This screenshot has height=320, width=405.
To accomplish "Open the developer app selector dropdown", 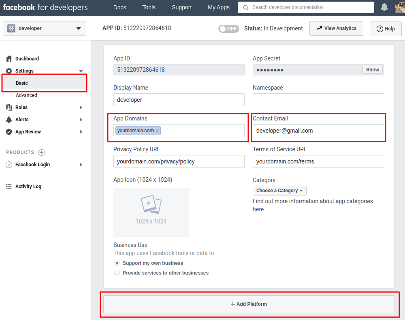I will pyautogui.click(x=45, y=28).
